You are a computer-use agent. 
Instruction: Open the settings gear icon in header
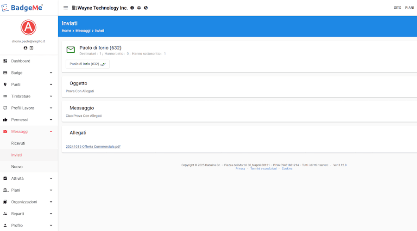[x=139, y=8]
